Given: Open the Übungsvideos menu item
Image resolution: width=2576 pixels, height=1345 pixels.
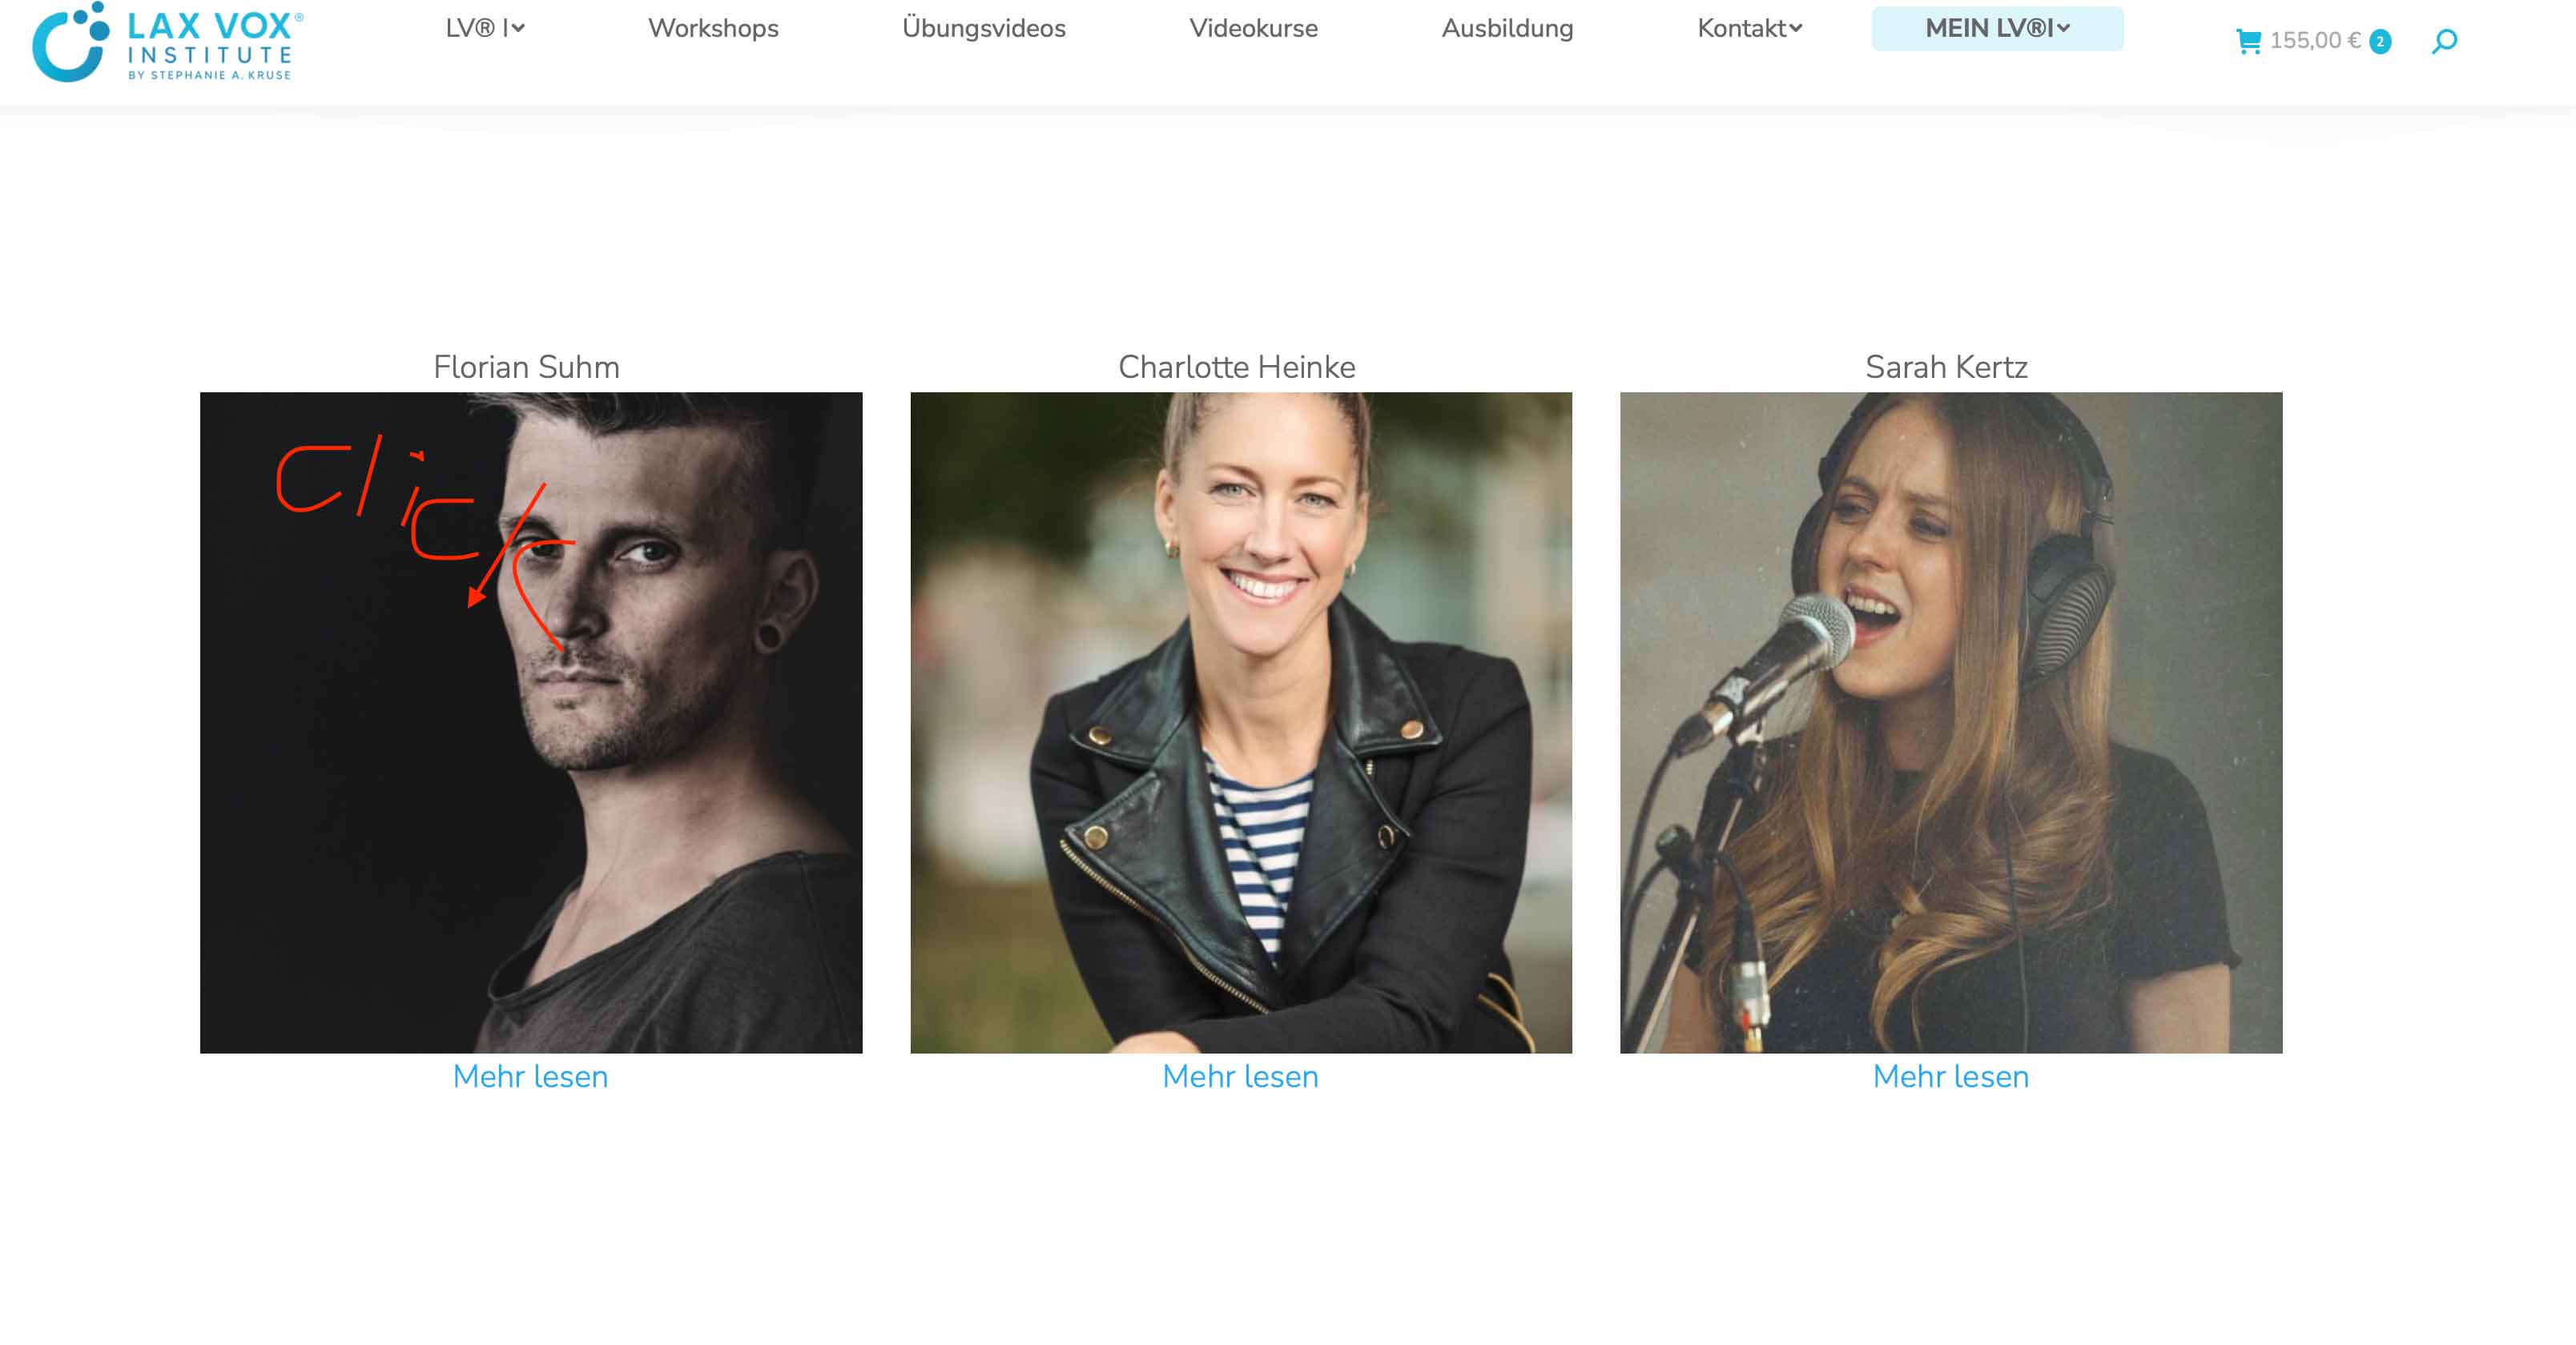Looking at the screenshot, I should tap(984, 28).
